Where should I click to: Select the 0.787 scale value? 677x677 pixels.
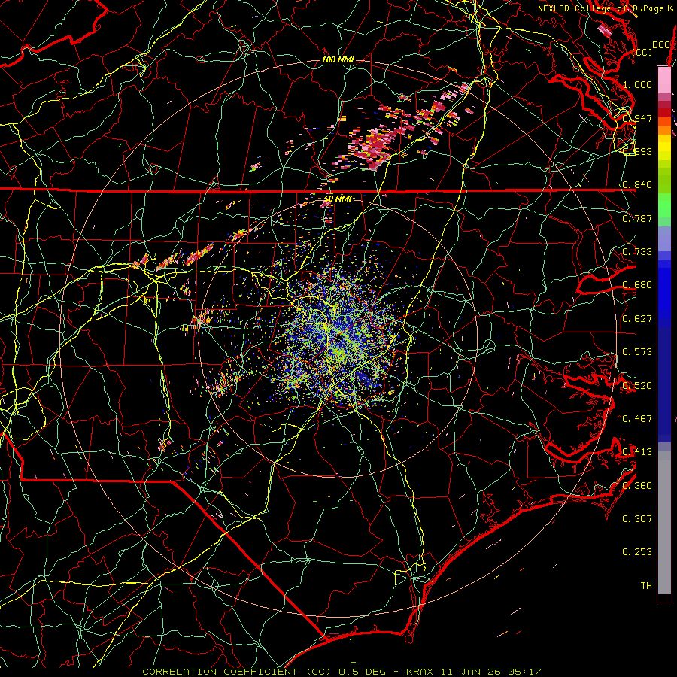(x=637, y=218)
